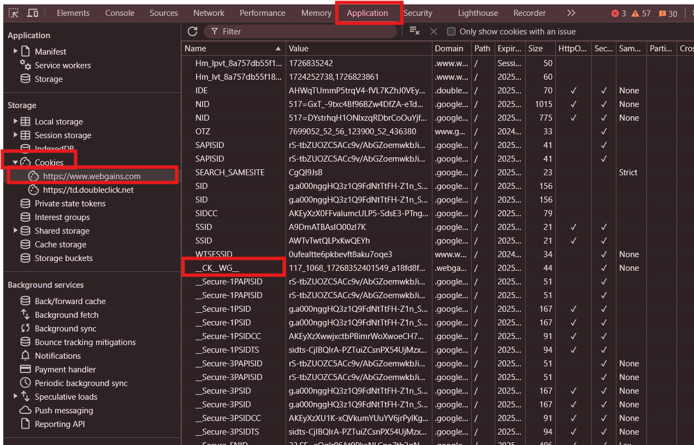
Task: Open the Lighthouse tab
Action: coord(478,13)
